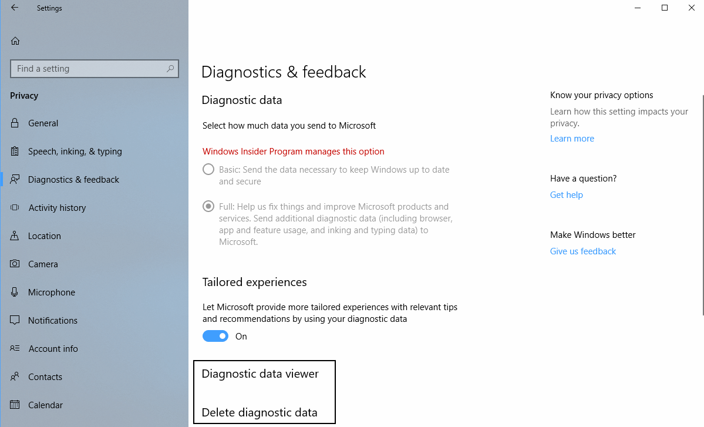
Task: Select Calendar in the sidebar
Action: pos(45,405)
